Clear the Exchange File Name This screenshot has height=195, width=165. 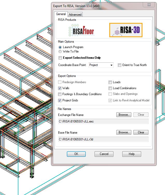click(141, 115)
